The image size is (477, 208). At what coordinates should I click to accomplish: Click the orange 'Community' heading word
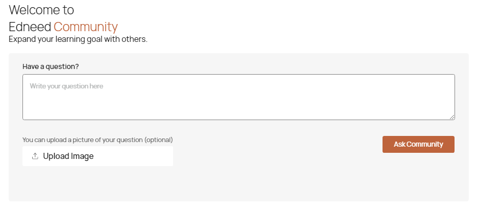85,27
